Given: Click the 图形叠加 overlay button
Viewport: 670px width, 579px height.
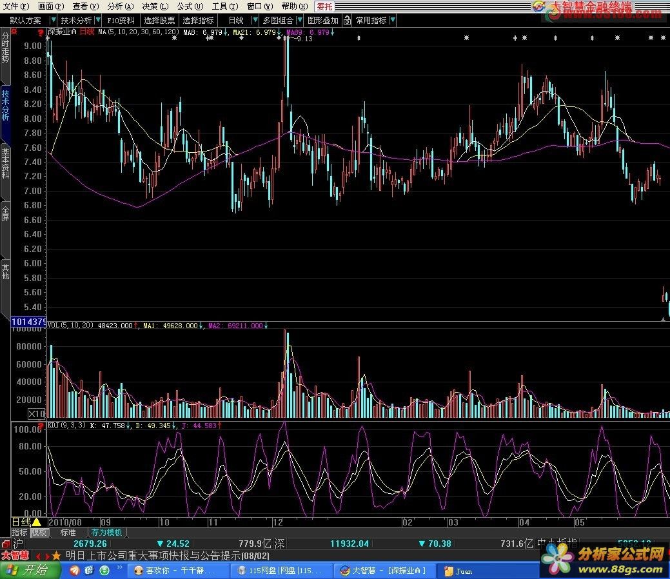Looking at the screenshot, I should [x=323, y=20].
